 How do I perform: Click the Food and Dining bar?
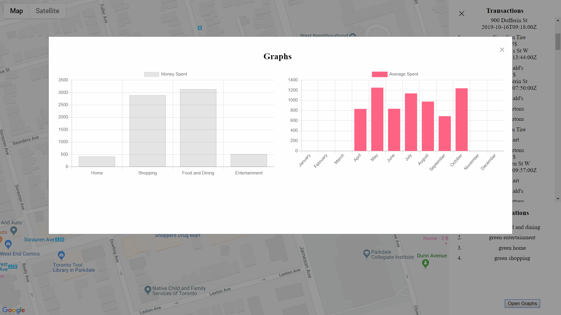point(198,128)
